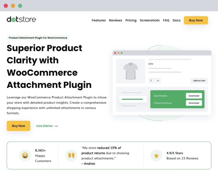This screenshot has width=218, height=175.
Task: Click the green window maximize dot
Action: pyautogui.click(x=20, y=6)
